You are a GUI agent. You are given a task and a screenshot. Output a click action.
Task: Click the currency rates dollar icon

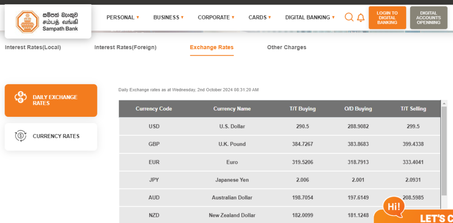21,136
